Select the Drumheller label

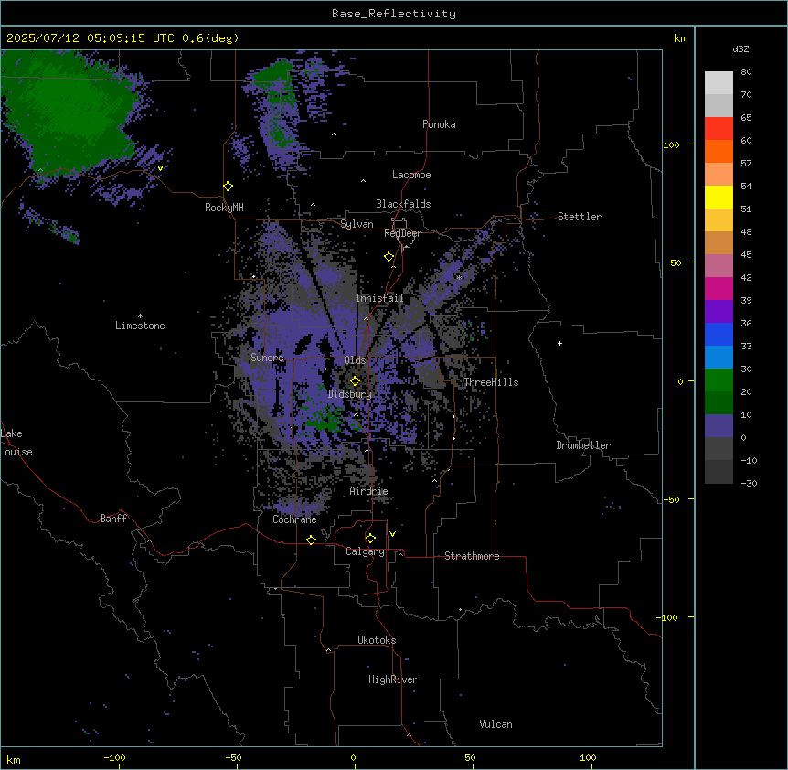click(x=583, y=445)
